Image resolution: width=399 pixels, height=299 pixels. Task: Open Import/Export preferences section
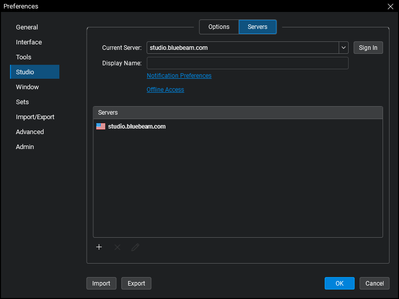click(35, 117)
